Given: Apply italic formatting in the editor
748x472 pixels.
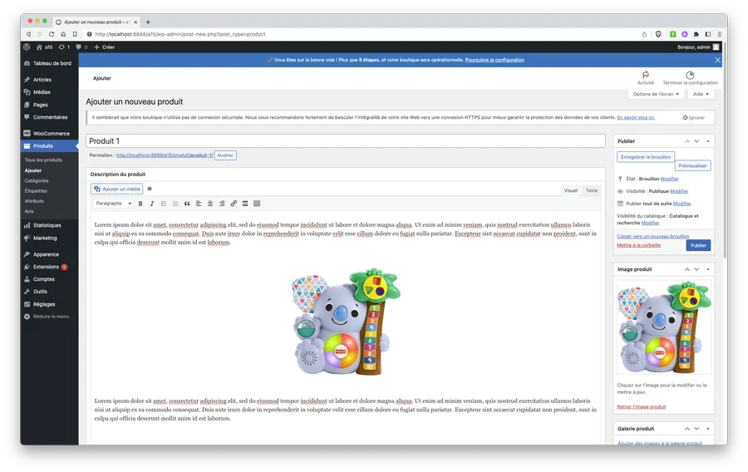Looking at the screenshot, I should coord(152,204).
